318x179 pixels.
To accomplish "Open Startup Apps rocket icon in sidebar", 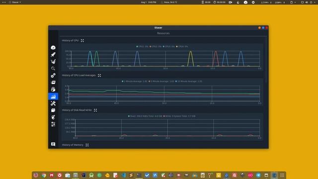I will 53,55.
